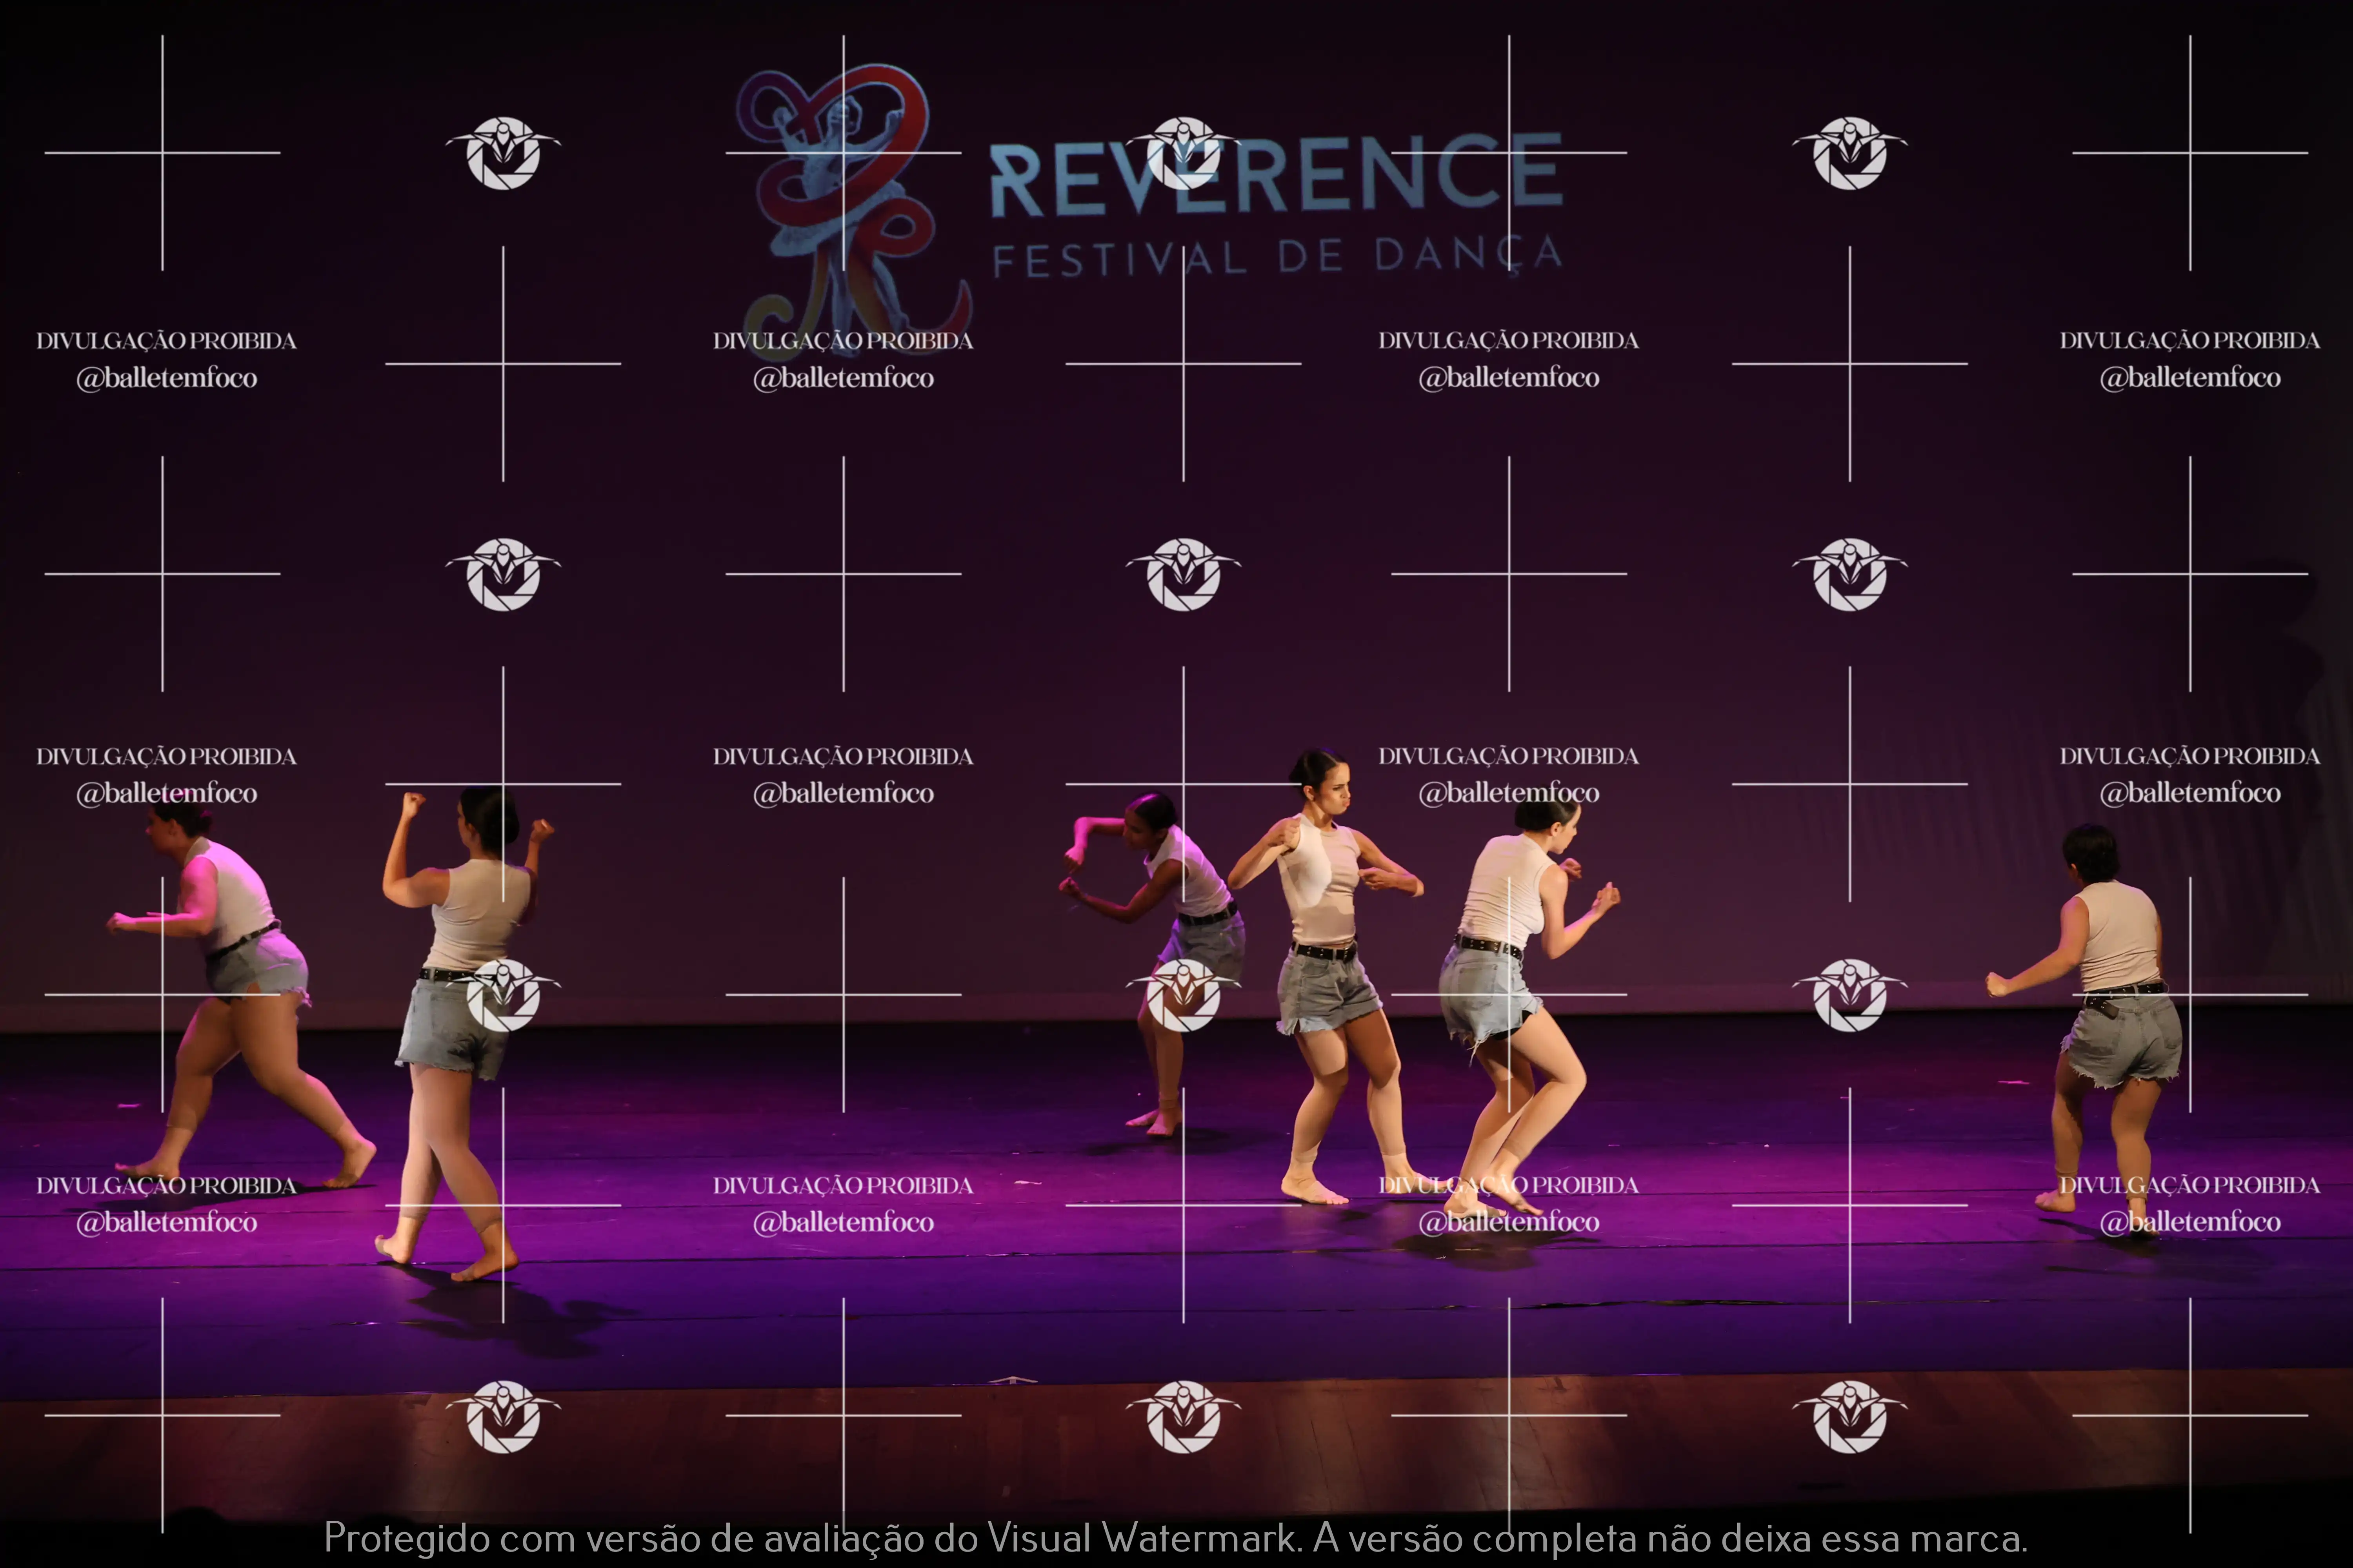Click the crosshair overlapping the far-right dancer's belt
The height and width of the screenshot is (1568, 2353).
pos(2189,994)
